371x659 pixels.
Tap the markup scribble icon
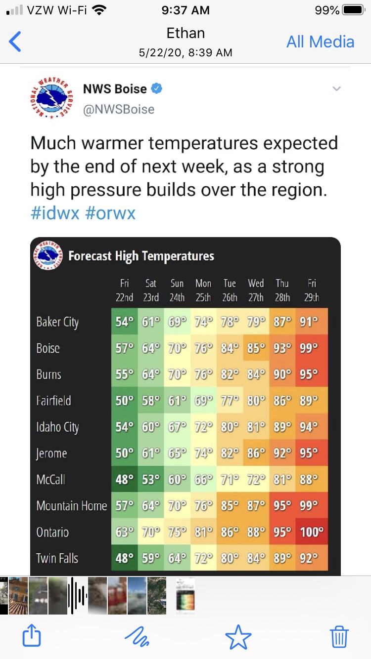[x=136, y=636]
